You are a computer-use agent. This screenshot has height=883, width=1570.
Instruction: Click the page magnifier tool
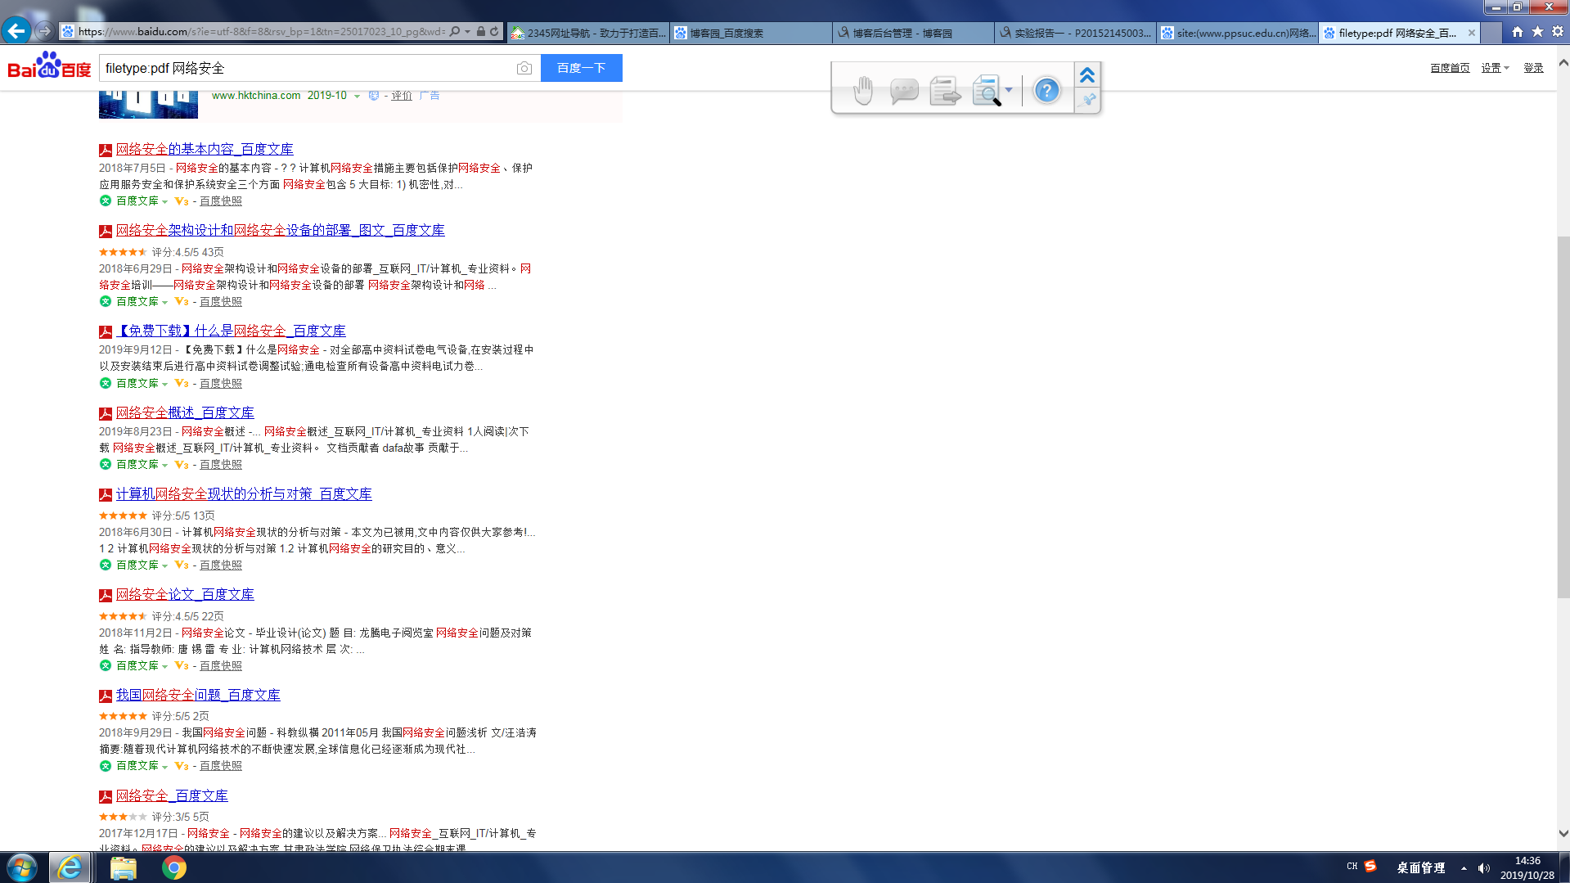pyautogui.click(x=987, y=90)
